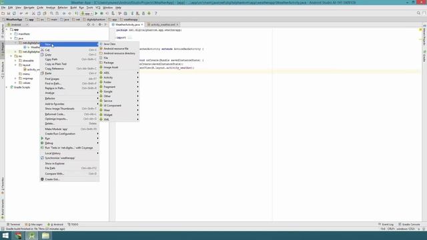Viewport: 427px width, 240px height.
Task: Click the File Explorer taskbar icon
Action: (x=45, y=235)
